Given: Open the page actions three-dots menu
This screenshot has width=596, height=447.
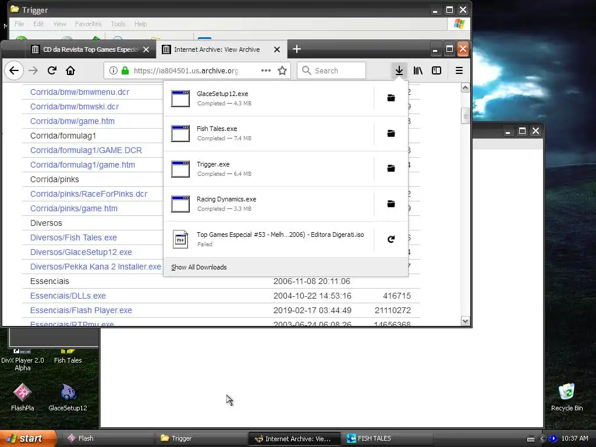Looking at the screenshot, I should (265, 70).
